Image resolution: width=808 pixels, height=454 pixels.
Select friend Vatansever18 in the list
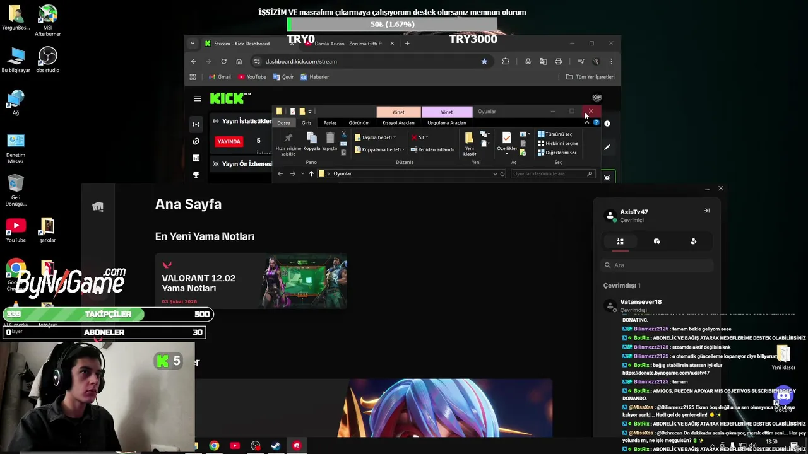[x=656, y=305]
